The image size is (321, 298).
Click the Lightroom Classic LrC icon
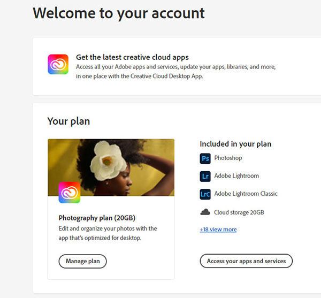tap(205, 194)
